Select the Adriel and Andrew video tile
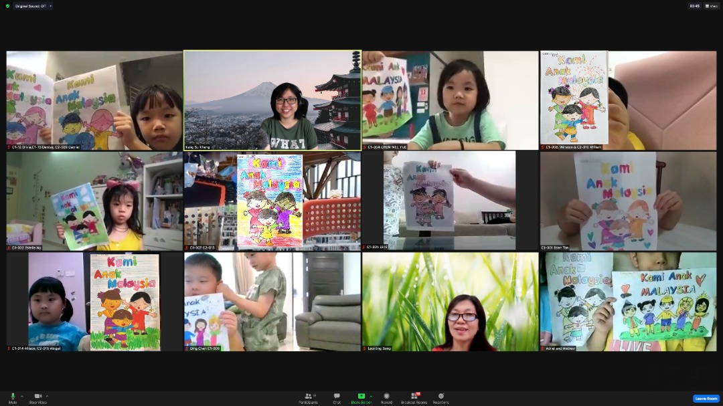This screenshot has width=723, height=406. click(628, 302)
